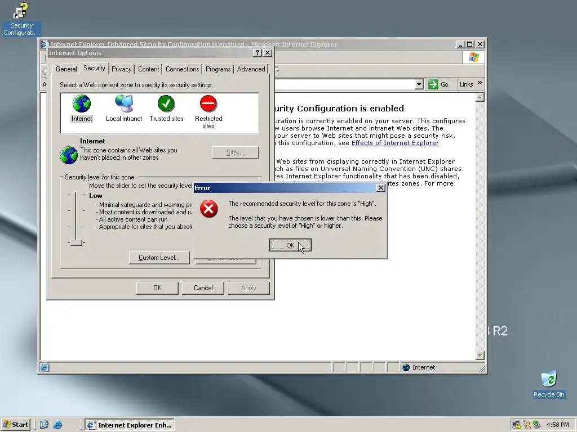This screenshot has height=432, width=577.
Task: Click the Links toolbar label
Action: pos(466,84)
